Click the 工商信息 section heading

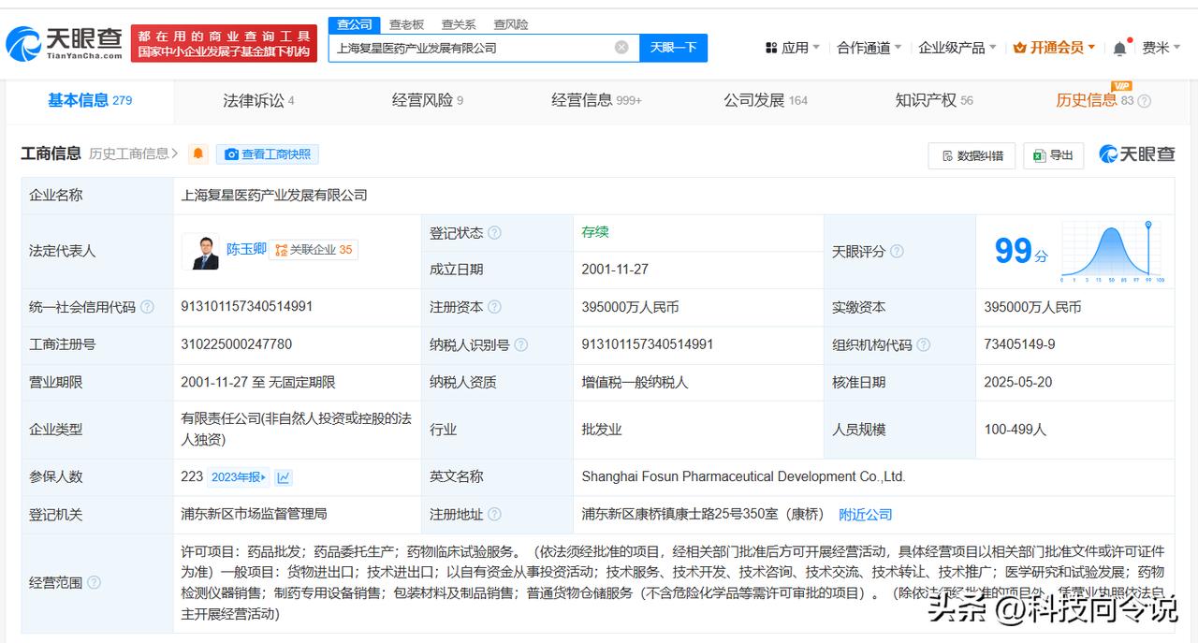(x=51, y=153)
